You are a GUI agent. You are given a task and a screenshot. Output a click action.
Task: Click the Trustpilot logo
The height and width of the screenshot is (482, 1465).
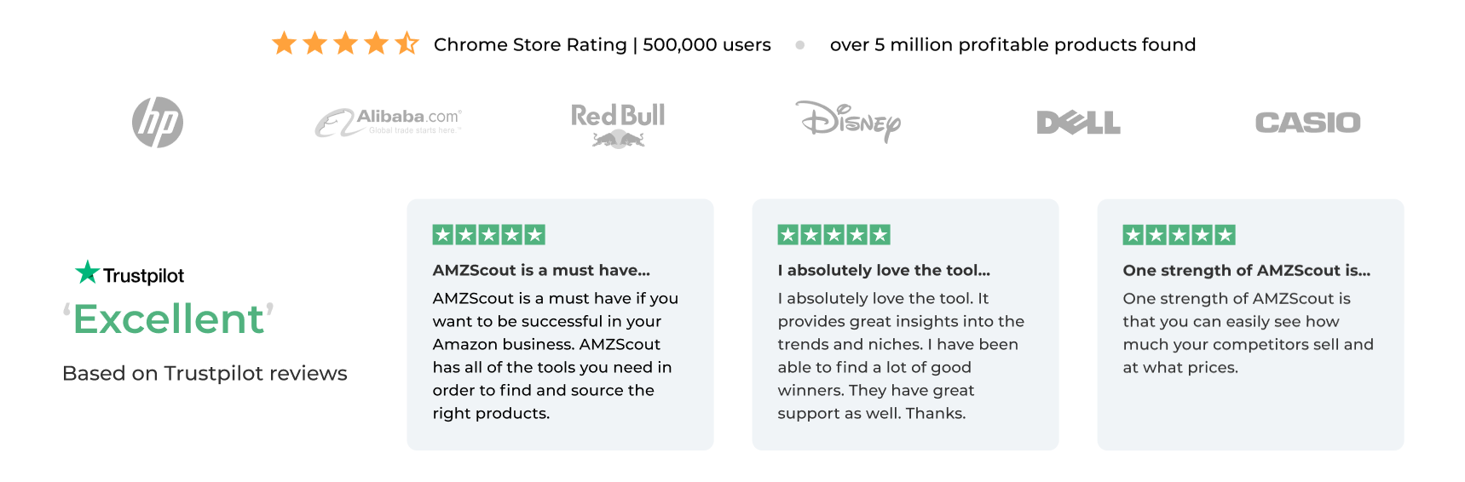130,273
